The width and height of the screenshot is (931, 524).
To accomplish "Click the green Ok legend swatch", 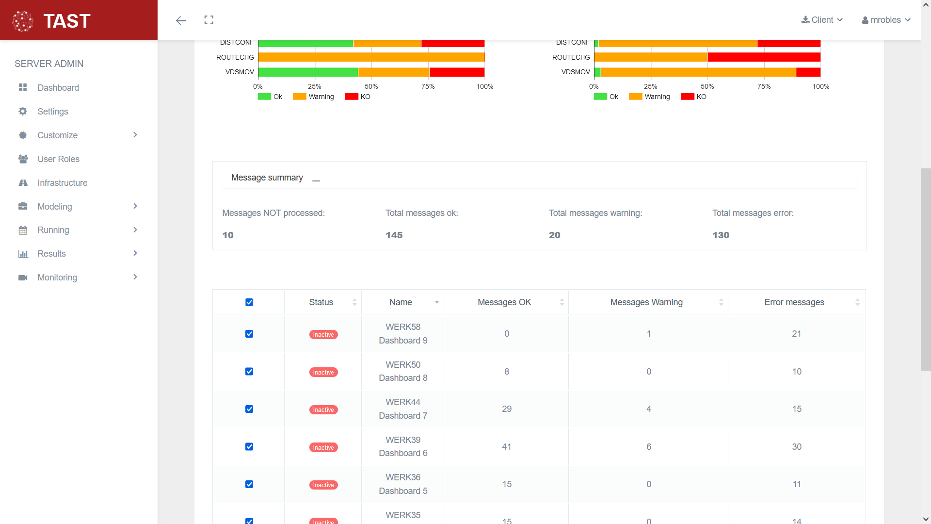I will click(x=264, y=97).
